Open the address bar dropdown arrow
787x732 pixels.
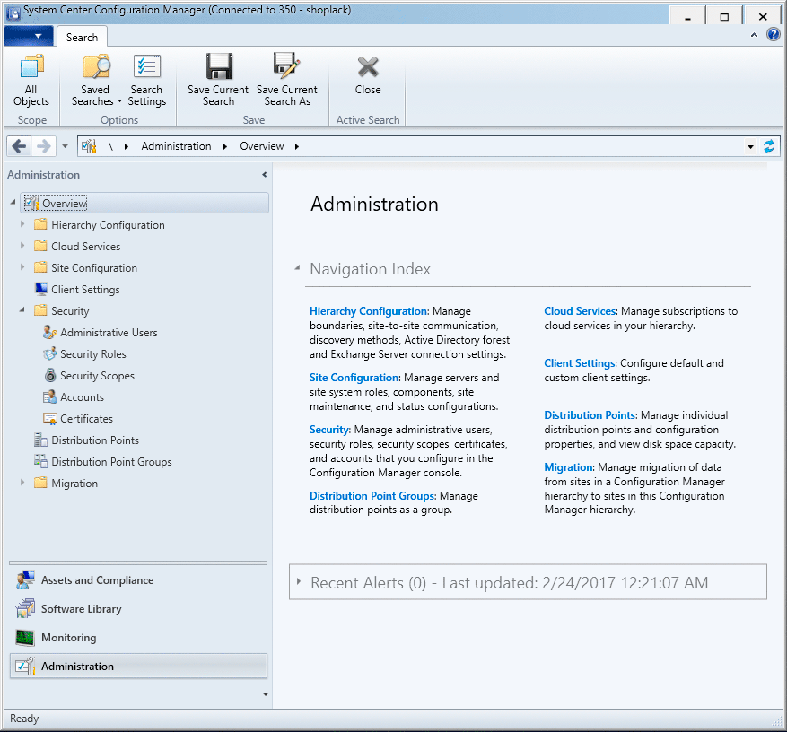tap(750, 146)
